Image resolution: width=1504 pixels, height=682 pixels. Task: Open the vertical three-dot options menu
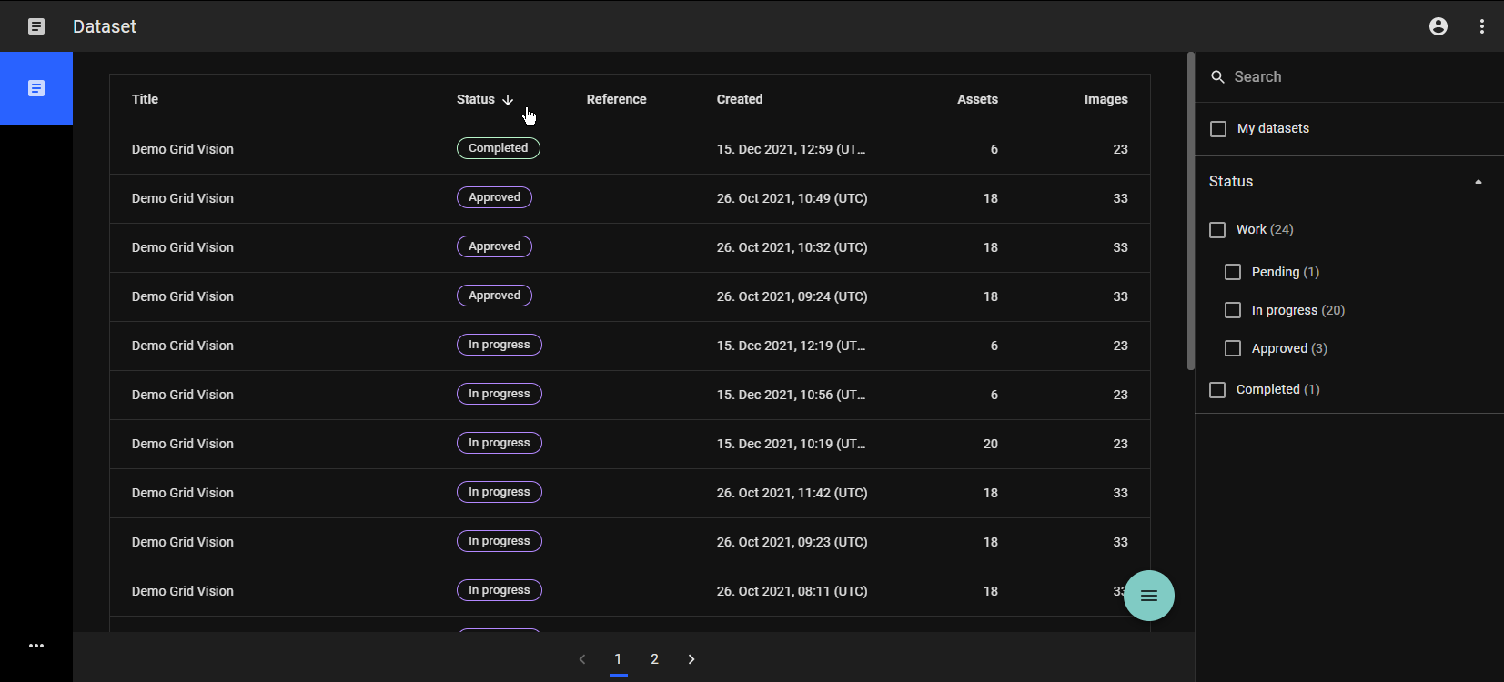pyautogui.click(x=1481, y=26)
